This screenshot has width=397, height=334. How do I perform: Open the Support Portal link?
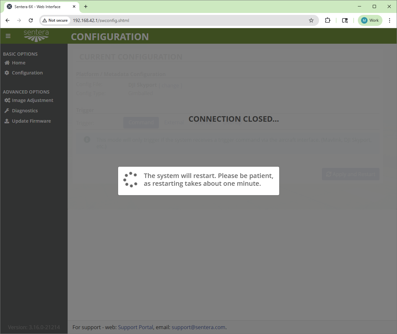[135, 327]
